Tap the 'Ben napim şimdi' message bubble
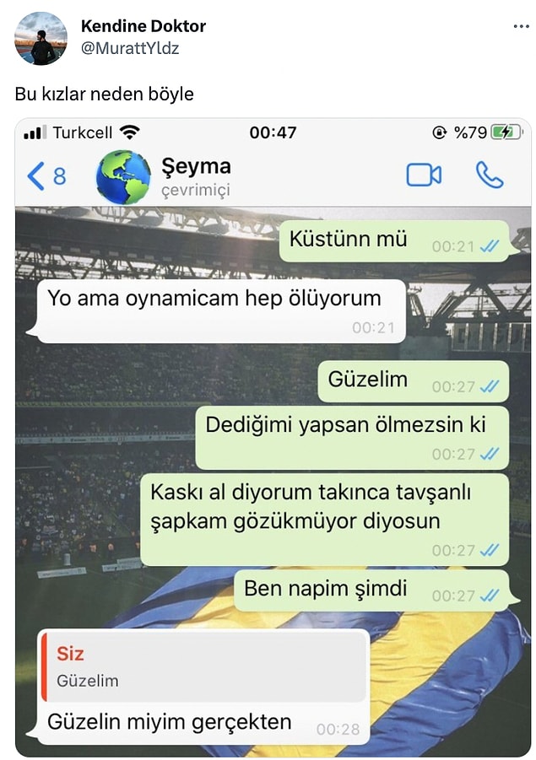This screenshot has height=760, width=536. click(x=371, y=590)
